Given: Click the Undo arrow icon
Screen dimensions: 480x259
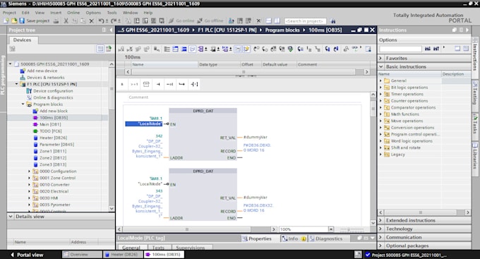Looking at the screenshot, I should coord(101,20).
